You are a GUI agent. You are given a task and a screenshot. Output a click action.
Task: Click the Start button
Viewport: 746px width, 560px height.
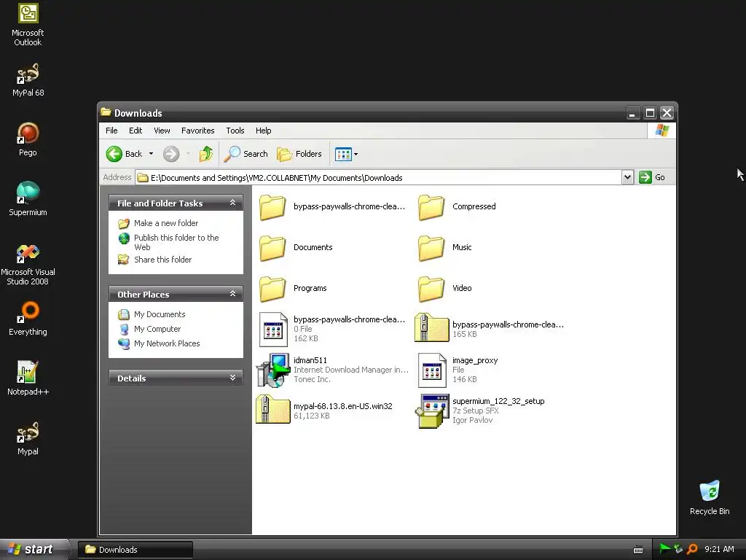(x=34, y=550)
